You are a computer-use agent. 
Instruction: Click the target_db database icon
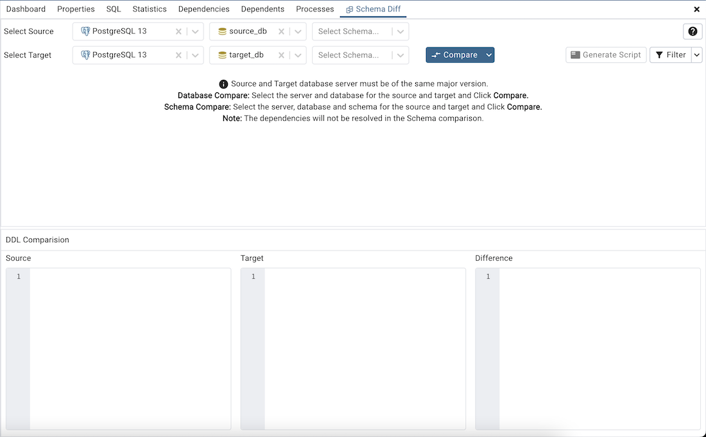tap(221, 54)
